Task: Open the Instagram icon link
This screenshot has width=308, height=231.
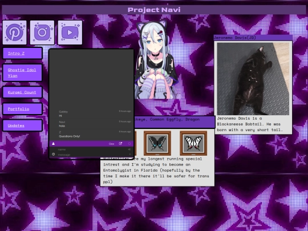Action: point(42,33)
